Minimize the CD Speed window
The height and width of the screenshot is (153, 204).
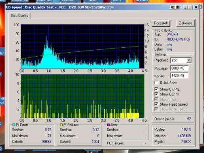[186, 7]
